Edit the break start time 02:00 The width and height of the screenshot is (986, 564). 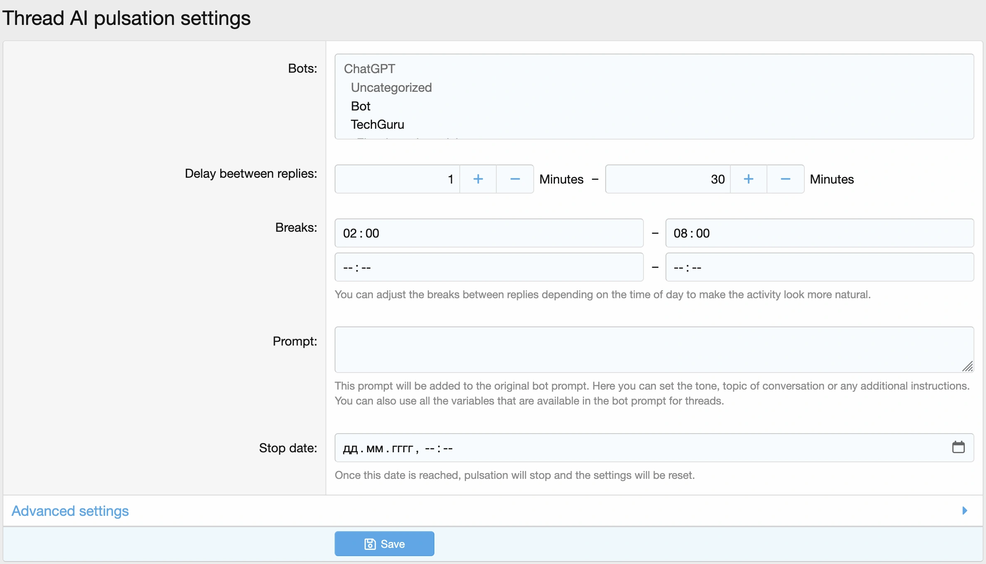pos(489,233)
